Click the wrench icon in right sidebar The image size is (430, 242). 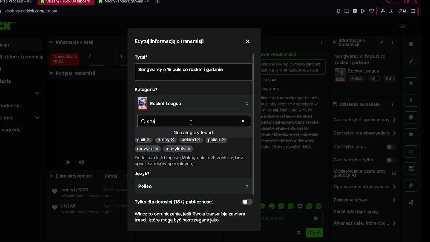(411, 185)
